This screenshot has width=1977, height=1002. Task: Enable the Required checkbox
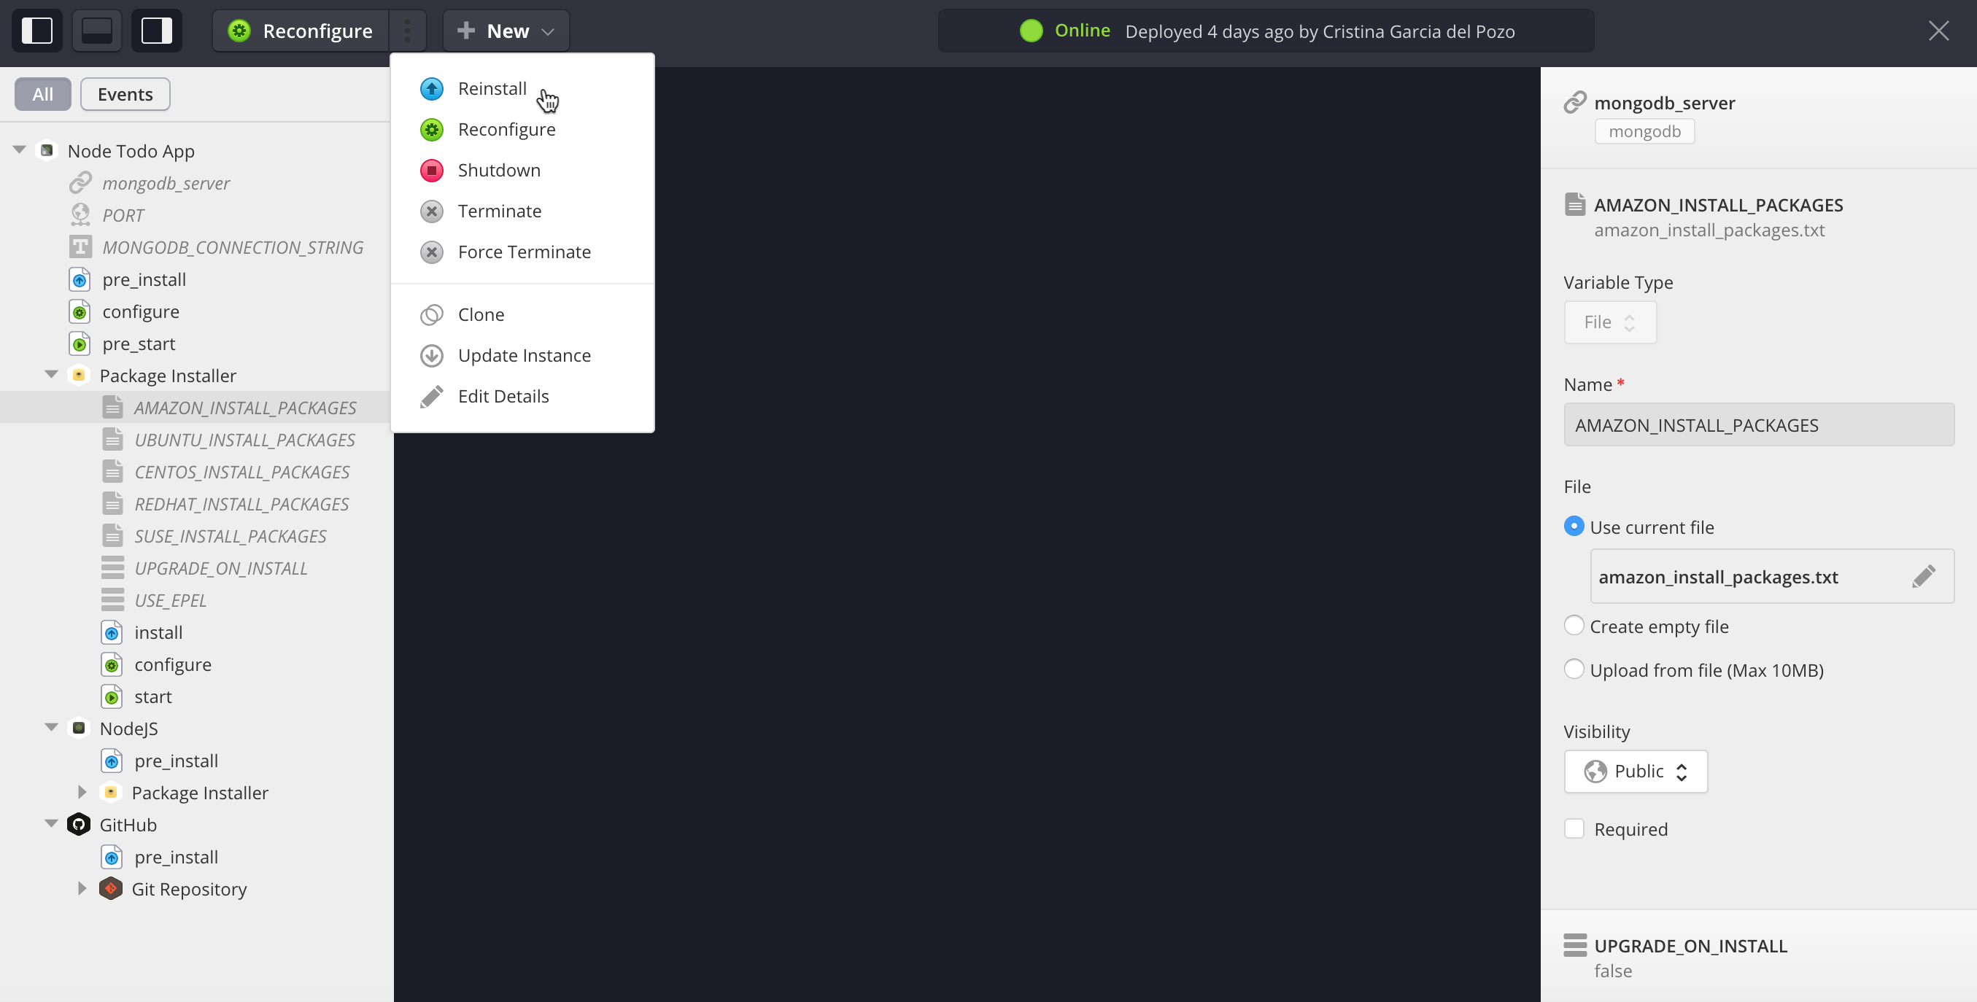tap(1574, 828)
